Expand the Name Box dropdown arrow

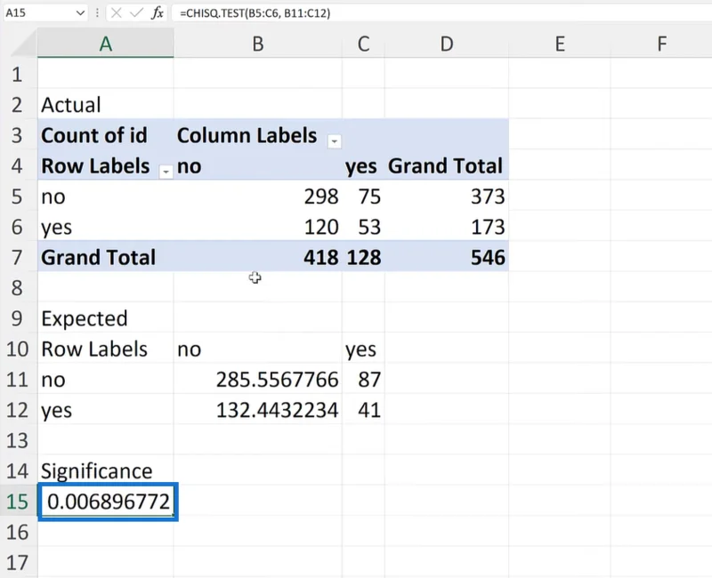tap(80, 13)
